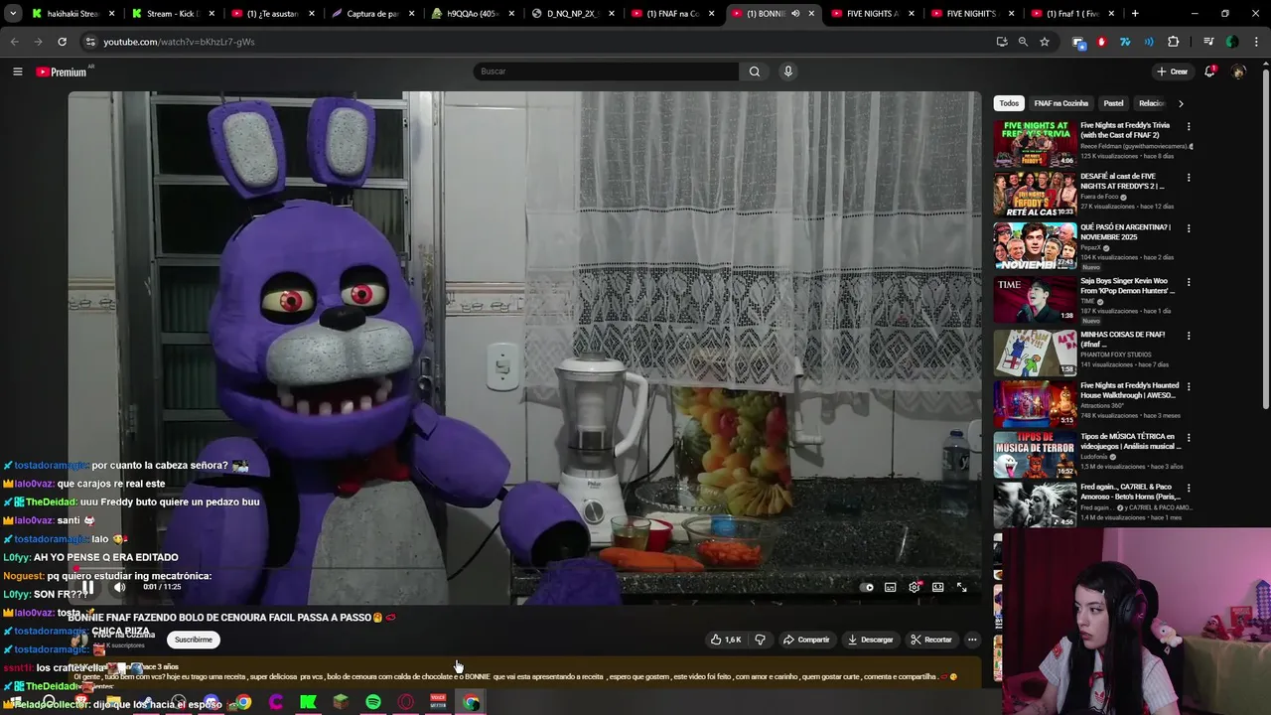Open the YouTube guide hamburger menu

[17, 71]
